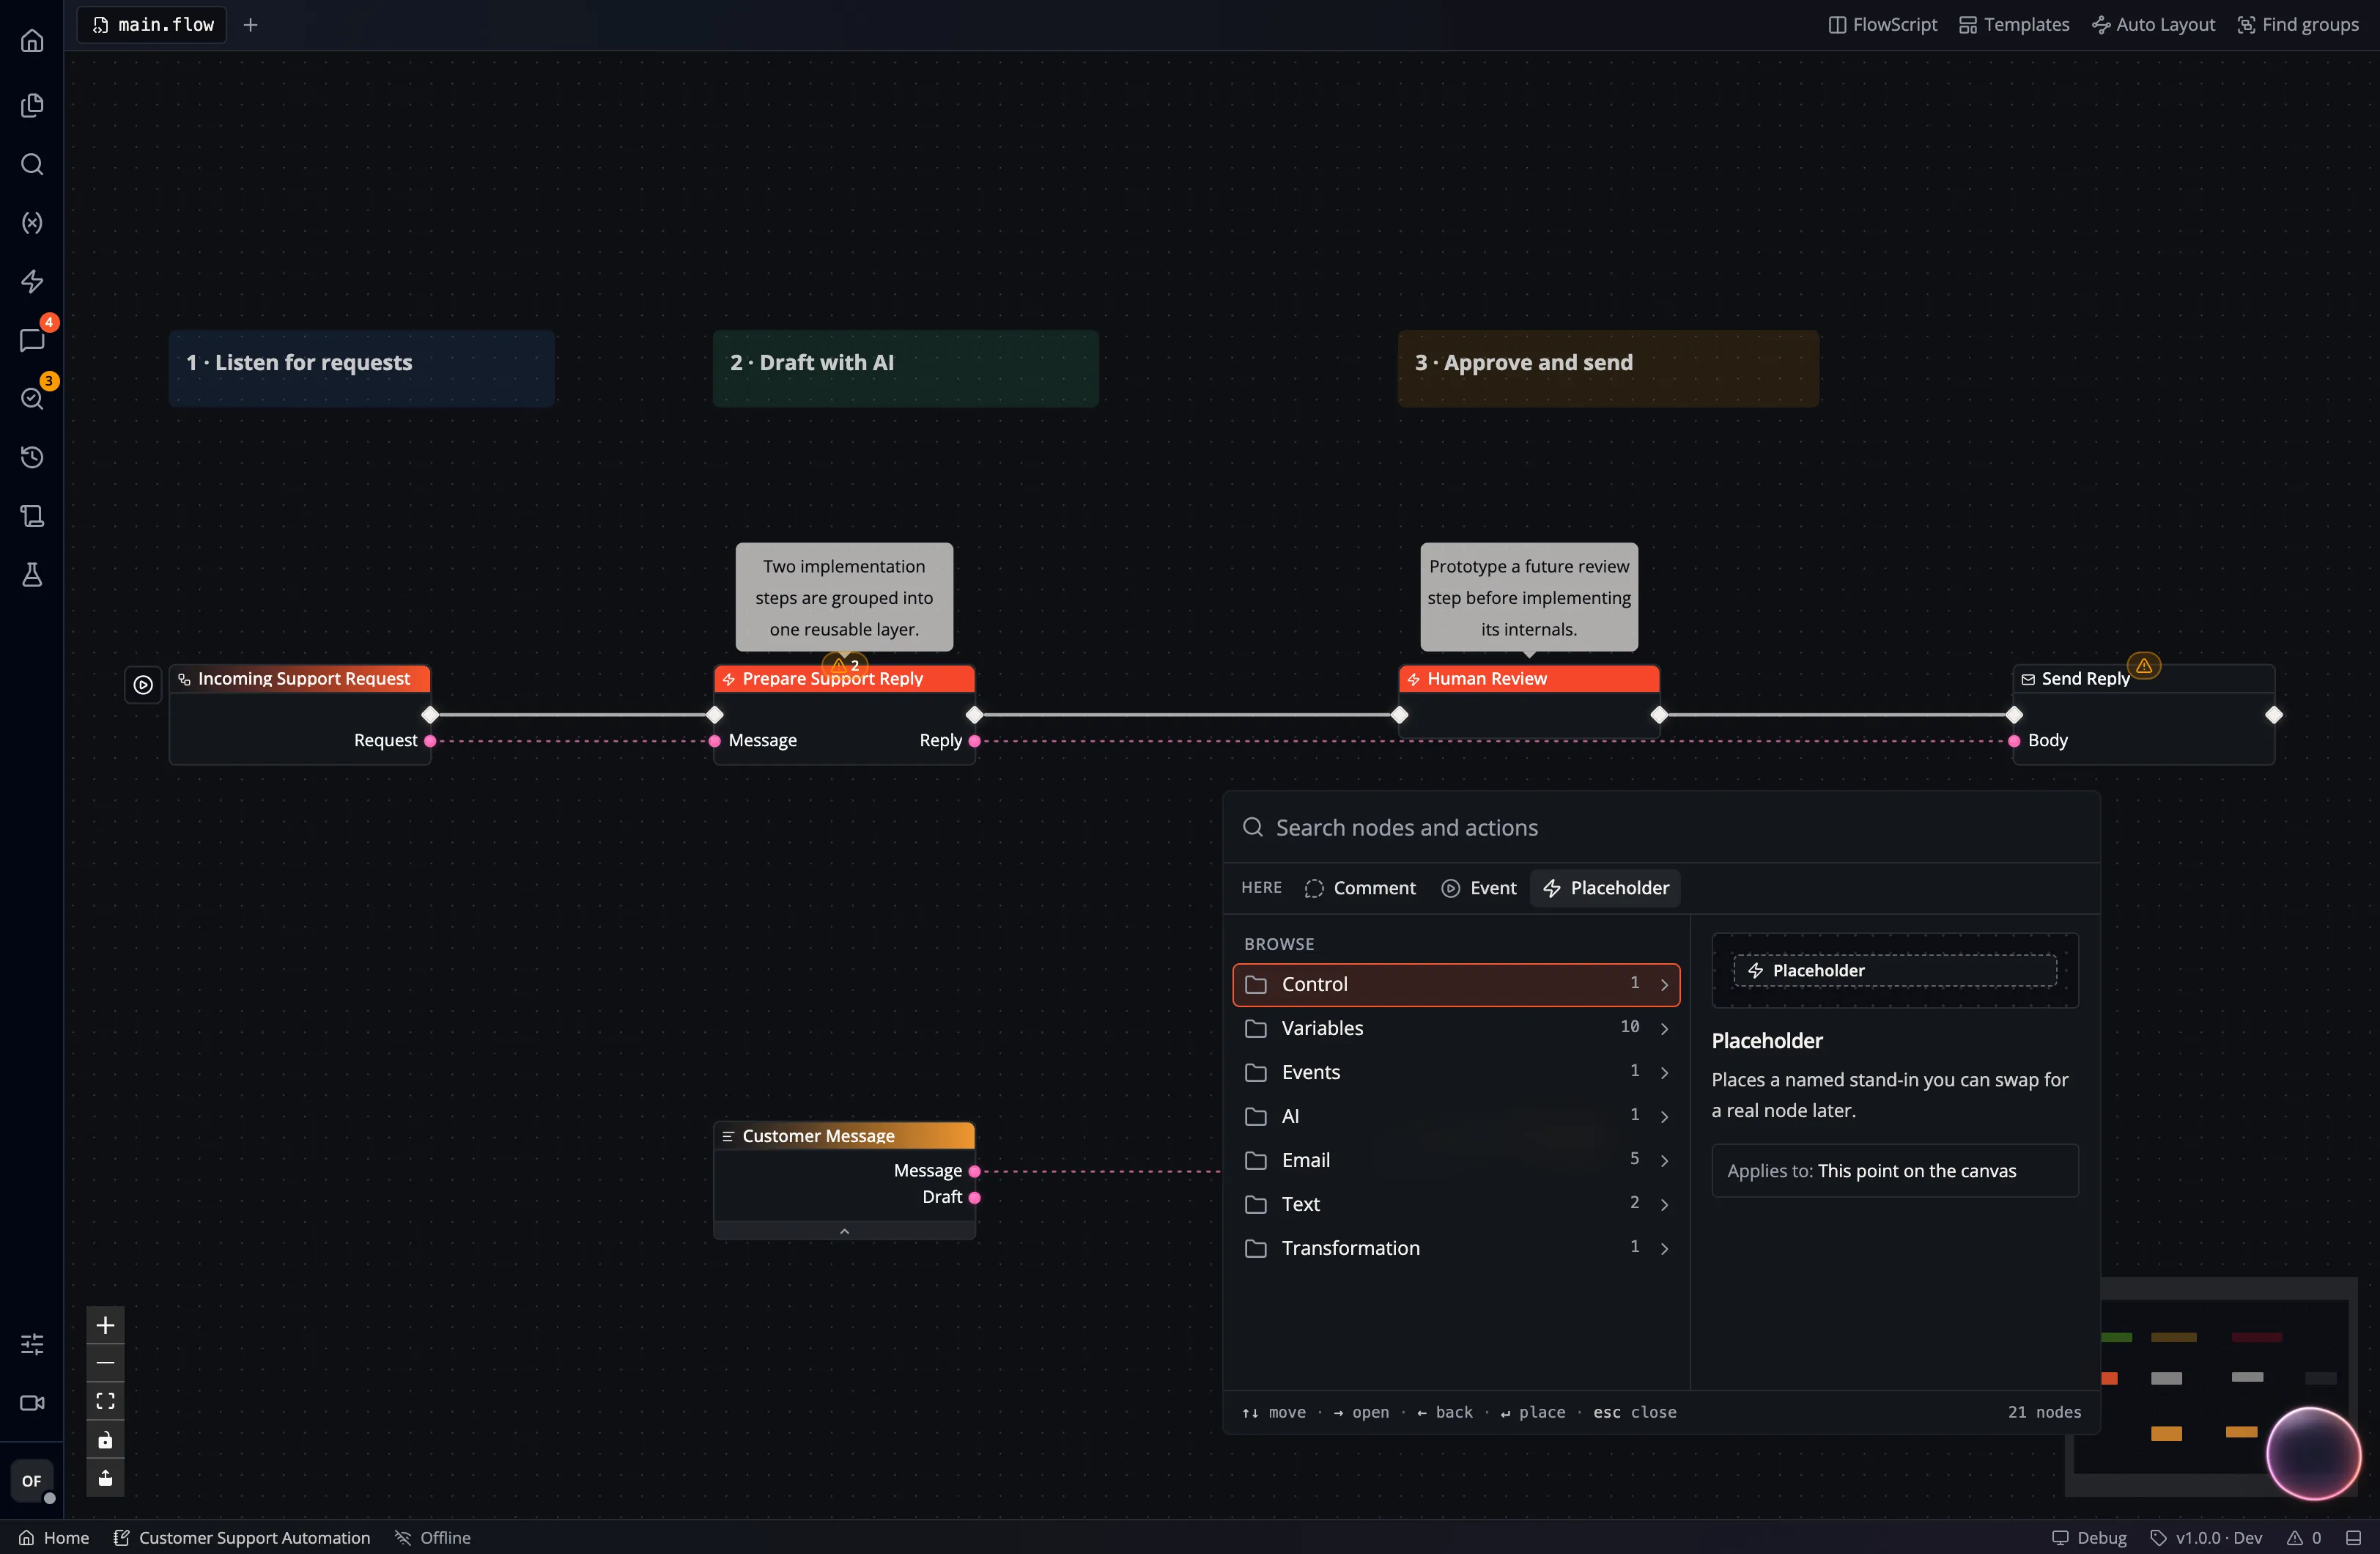Toggle the Offline status indicator
Screen dimensions: 2380x1554
click(x=433, y=1538)
